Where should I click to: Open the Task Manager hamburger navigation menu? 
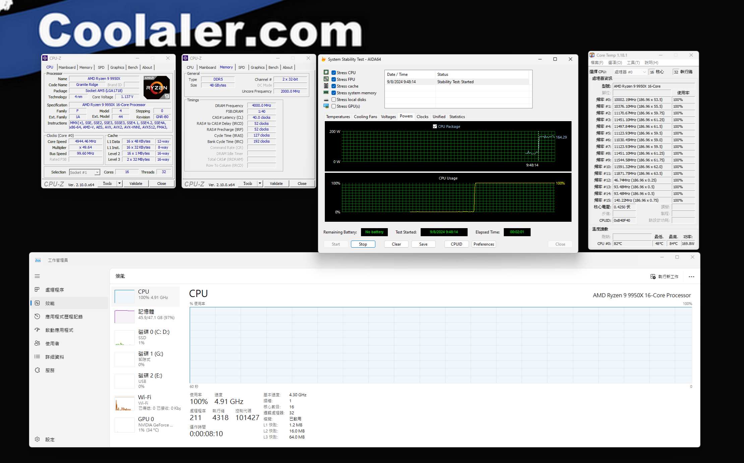tap(37, 276)
